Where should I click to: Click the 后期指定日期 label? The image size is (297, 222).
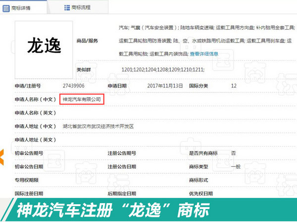122,194
